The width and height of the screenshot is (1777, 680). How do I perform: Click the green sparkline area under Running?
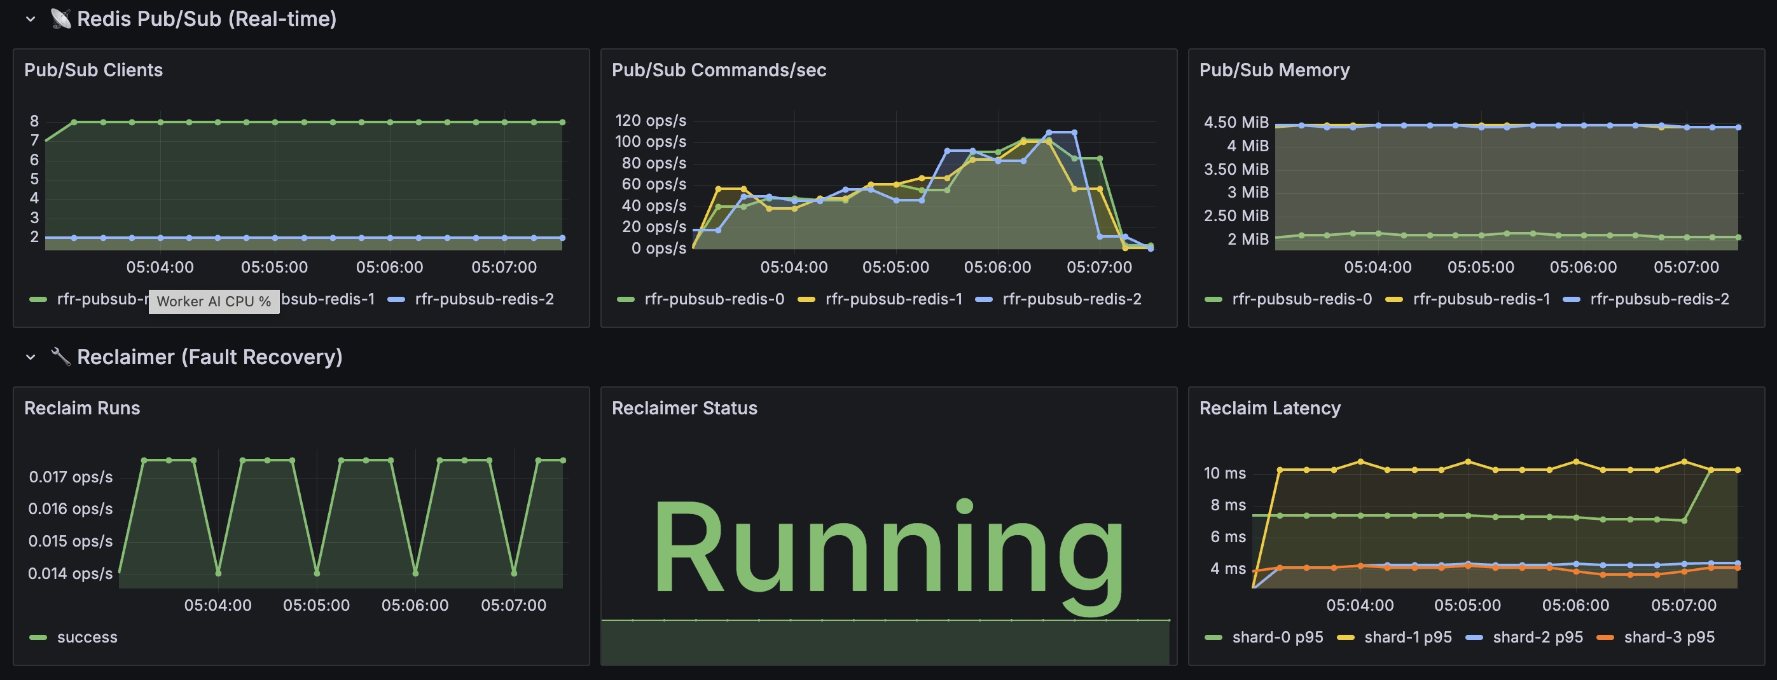[x=885, y=642]
